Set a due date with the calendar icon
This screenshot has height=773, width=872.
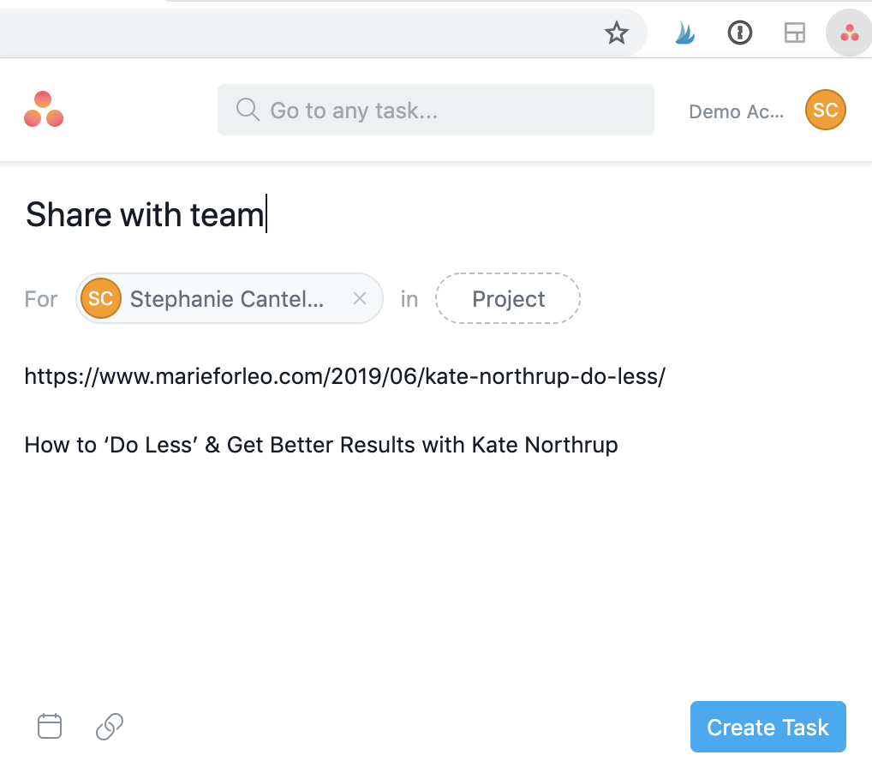click(x=50, y=726)
